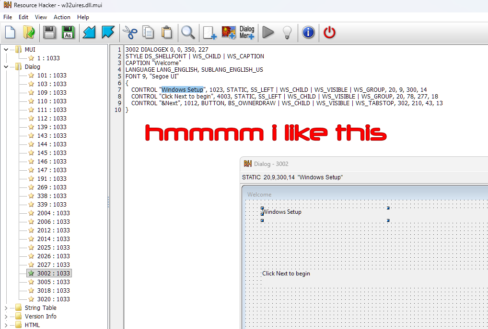Select dialog resource 2026 : 1033
Viewport: 488px width, 329px height.
tap(53, 256)
